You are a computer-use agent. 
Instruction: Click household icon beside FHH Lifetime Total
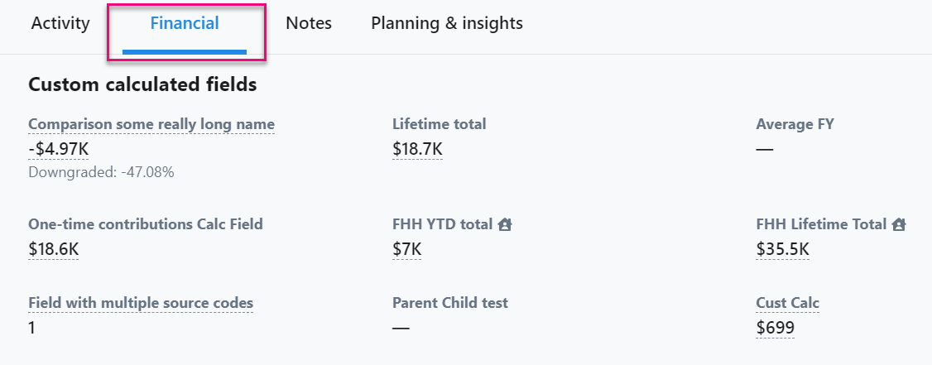point(898,224)
